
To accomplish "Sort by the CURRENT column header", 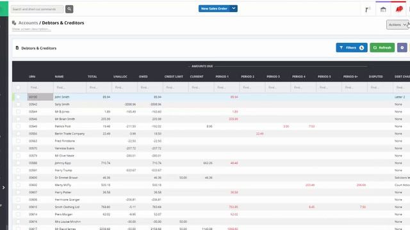I will (x=197, y=77).
